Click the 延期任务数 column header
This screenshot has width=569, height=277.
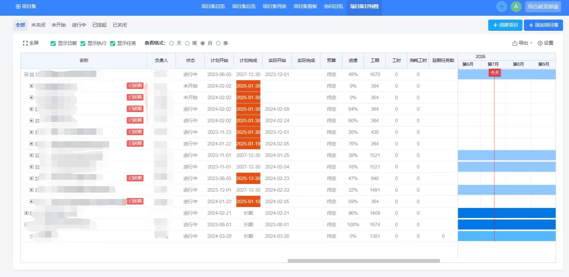[x=443, y=60]
